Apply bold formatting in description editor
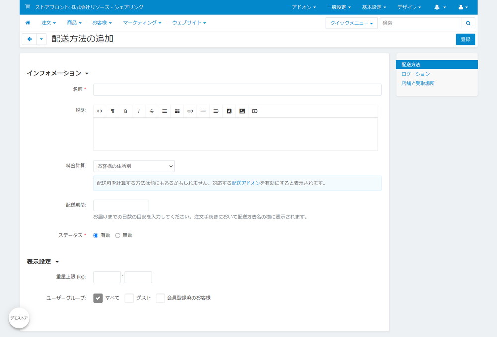This screenshot has height=337, width=497. pyautogui.click(x=126, y=111)
